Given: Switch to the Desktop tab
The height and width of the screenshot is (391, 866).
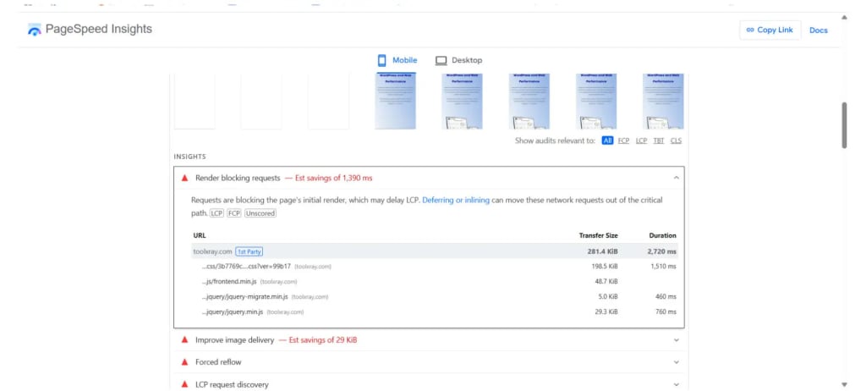Looking at the screenshot, I should (x=458, y=60).
